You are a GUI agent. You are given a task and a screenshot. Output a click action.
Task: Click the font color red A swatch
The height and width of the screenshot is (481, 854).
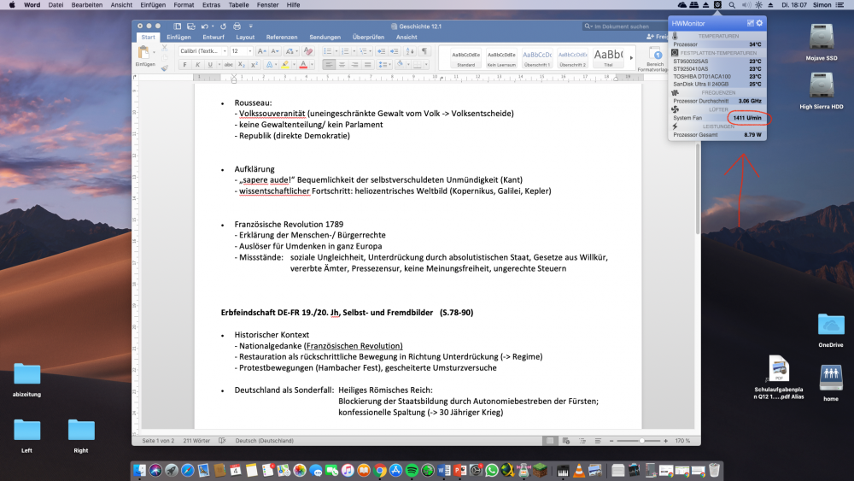pyautogui.click(x=303, y=65)
